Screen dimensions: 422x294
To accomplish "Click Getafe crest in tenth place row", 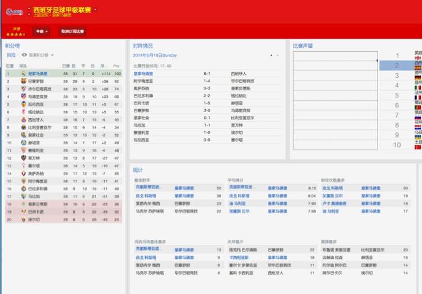I will (24, 142).
